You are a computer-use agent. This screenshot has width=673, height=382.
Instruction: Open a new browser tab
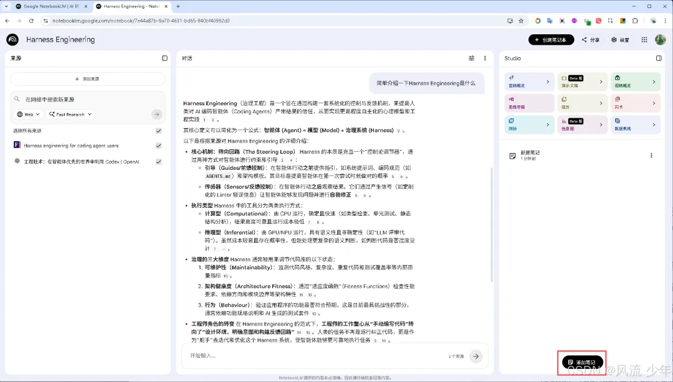click(x=178, y=6)
